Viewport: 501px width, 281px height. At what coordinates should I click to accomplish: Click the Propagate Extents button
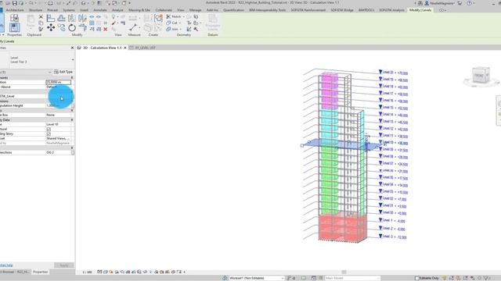coord(213,23)
